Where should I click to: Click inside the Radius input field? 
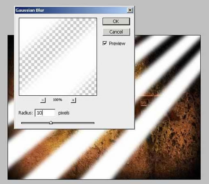(x=45, y=113)
